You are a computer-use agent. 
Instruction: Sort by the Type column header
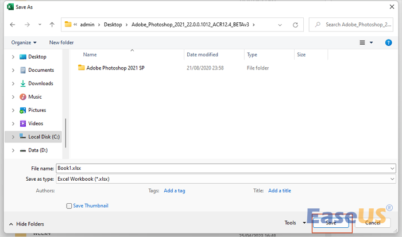[x=252, y=55]
